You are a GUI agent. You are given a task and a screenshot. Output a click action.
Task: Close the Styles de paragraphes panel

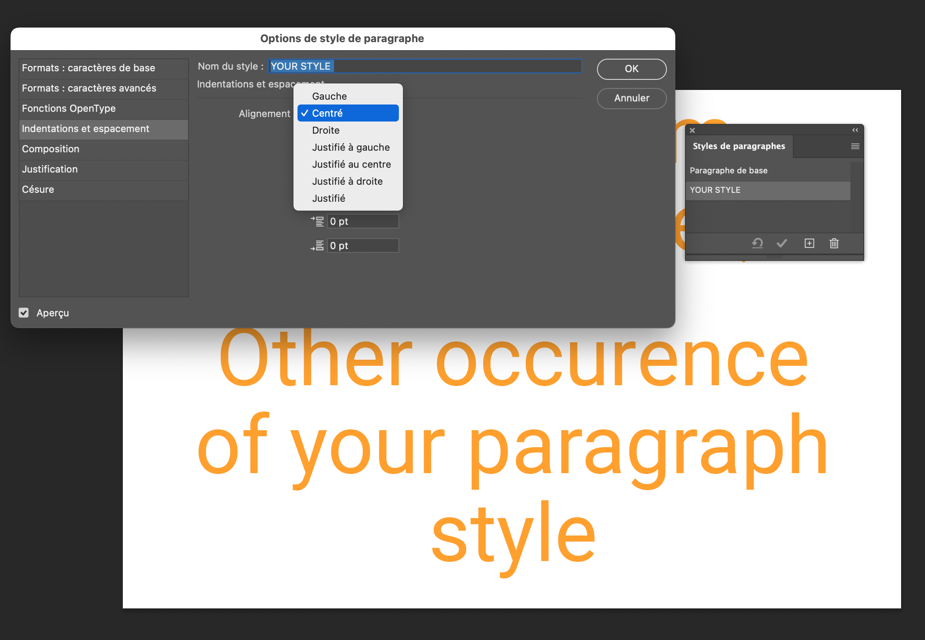point(692,130)
